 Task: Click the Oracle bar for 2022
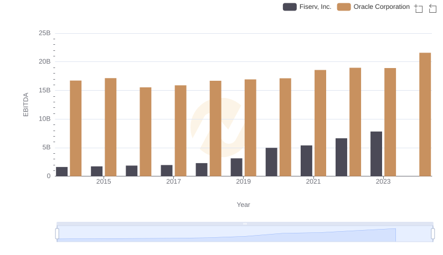pyautogui.click(x=355, y=122)
